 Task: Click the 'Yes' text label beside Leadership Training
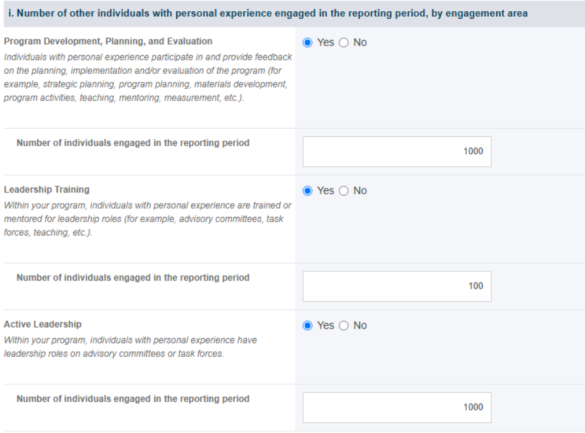click(x=326, y=191)
